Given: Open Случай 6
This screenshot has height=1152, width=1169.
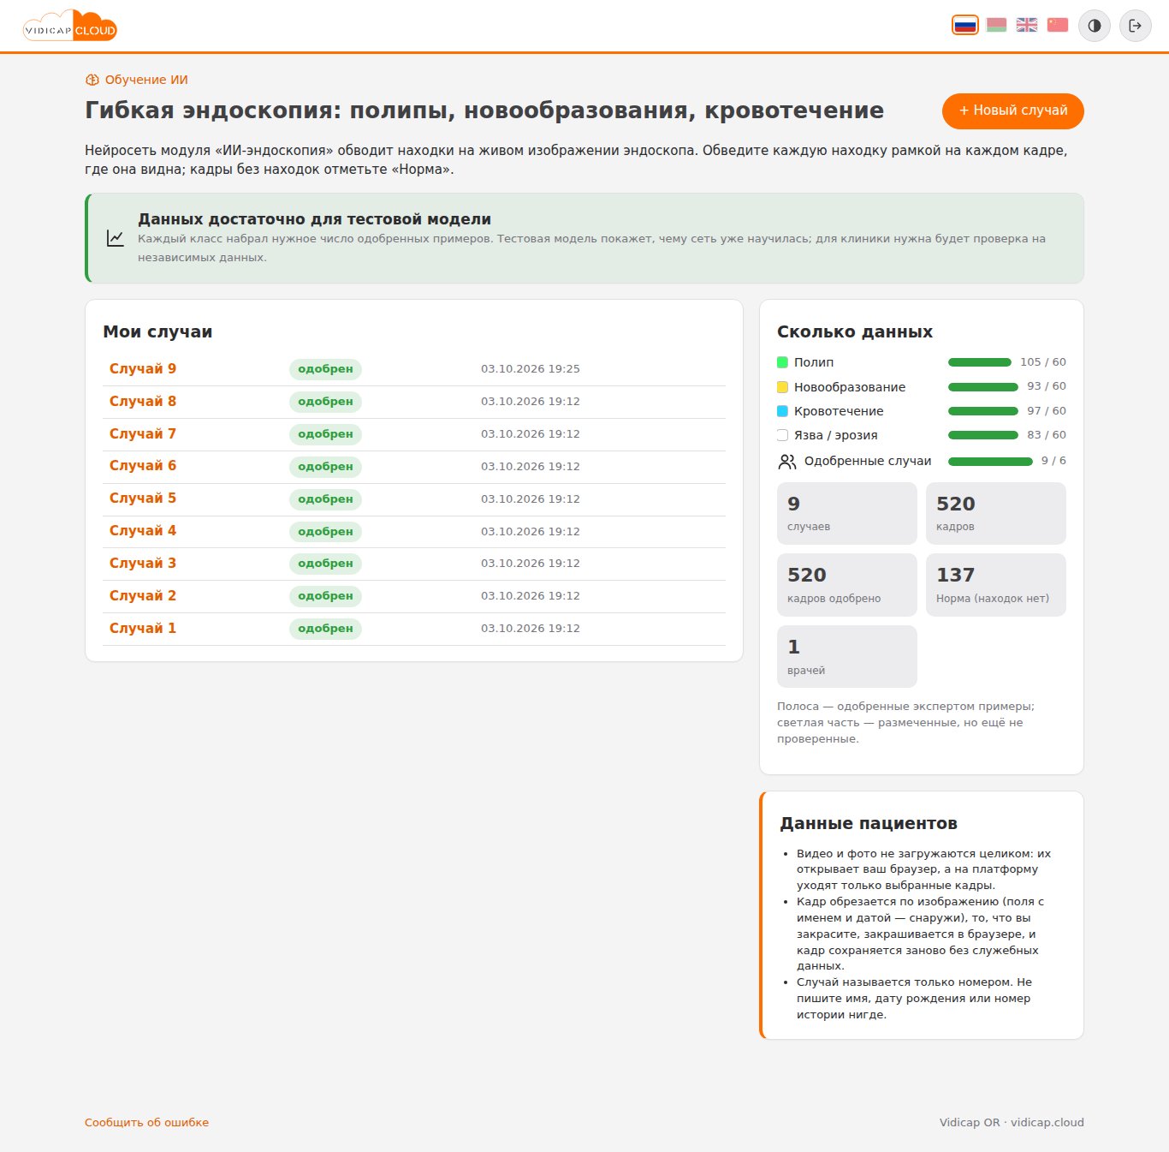Looking at the screenshot, I should point(143,466).
